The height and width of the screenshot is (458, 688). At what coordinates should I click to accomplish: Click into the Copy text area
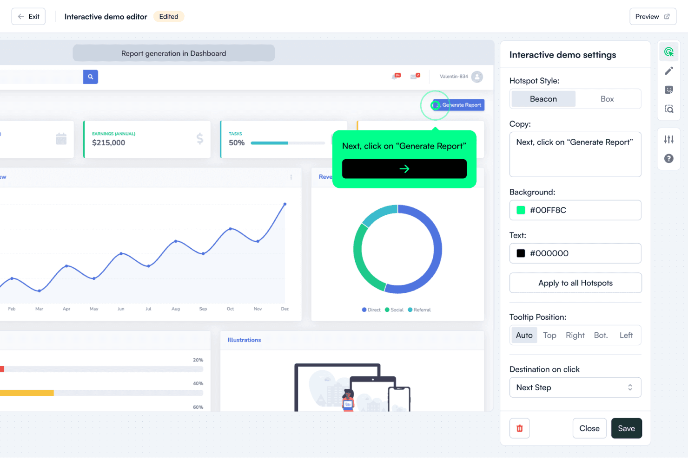[576, 155]
